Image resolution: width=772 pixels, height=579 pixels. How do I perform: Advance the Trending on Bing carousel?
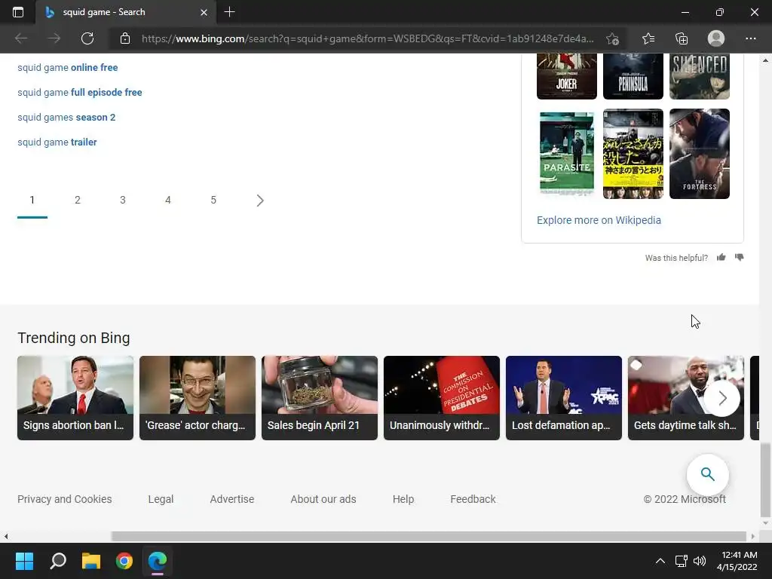tap(721, 398)
